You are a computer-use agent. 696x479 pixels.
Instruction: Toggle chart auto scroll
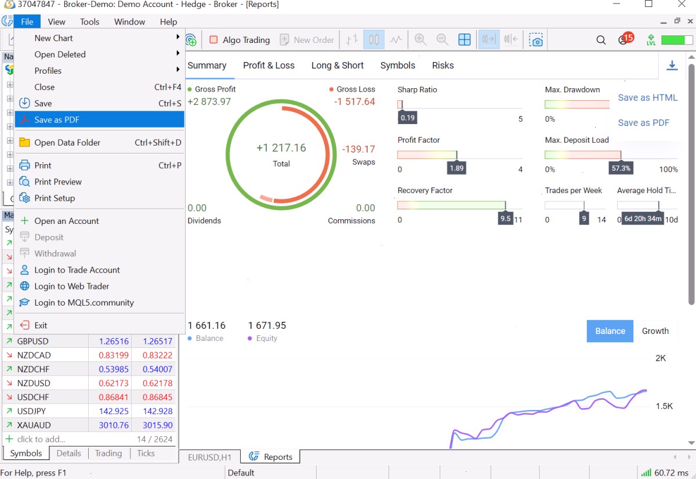[x=488, y=40]
